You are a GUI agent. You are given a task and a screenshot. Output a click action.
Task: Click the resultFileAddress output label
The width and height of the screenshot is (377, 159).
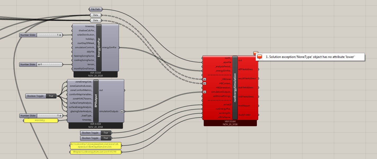coord(247,79)
